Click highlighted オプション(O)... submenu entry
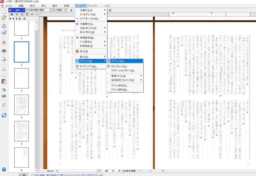This screenshot has width=256, height=176. click(x=125, y=61)
